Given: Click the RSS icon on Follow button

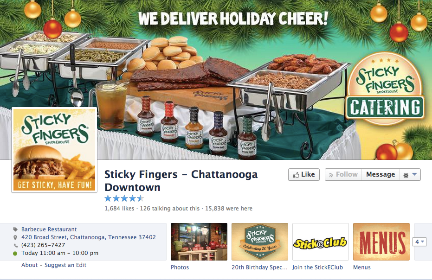Looking at the screenshot, I should pyautogui.click(x=331, y=175).
